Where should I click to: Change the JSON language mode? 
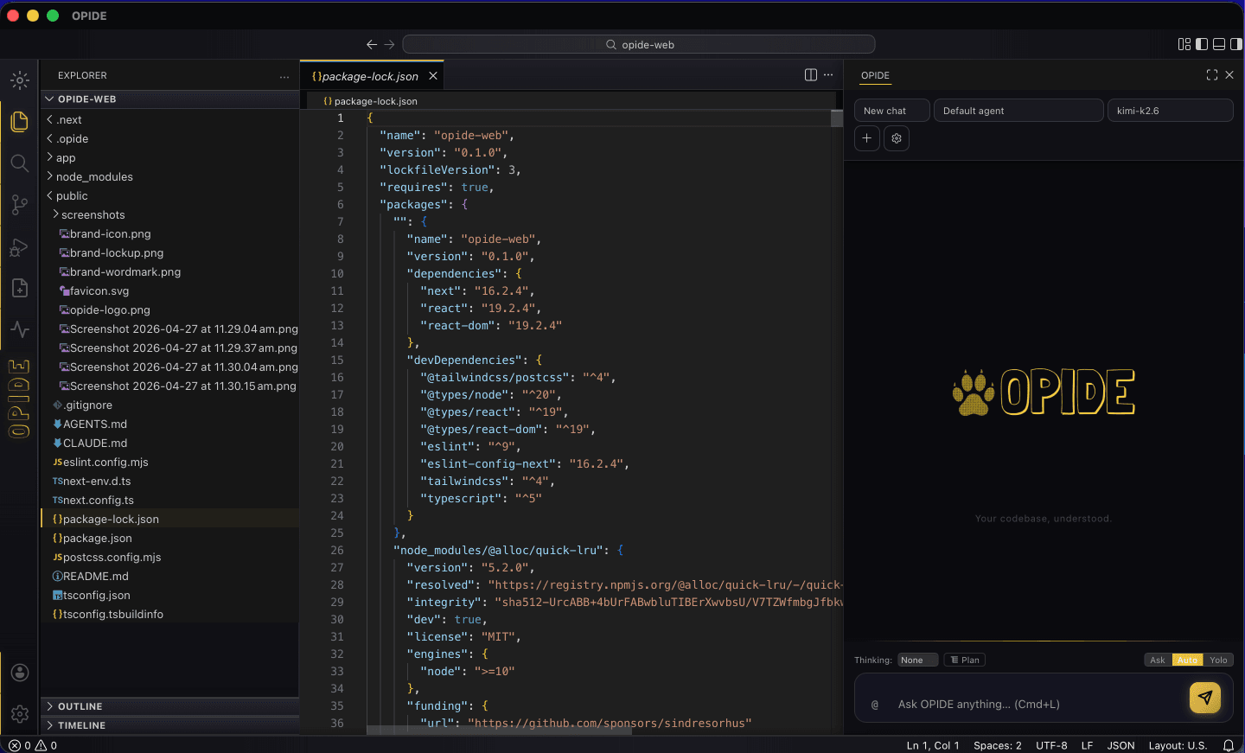pos(1120,745)
